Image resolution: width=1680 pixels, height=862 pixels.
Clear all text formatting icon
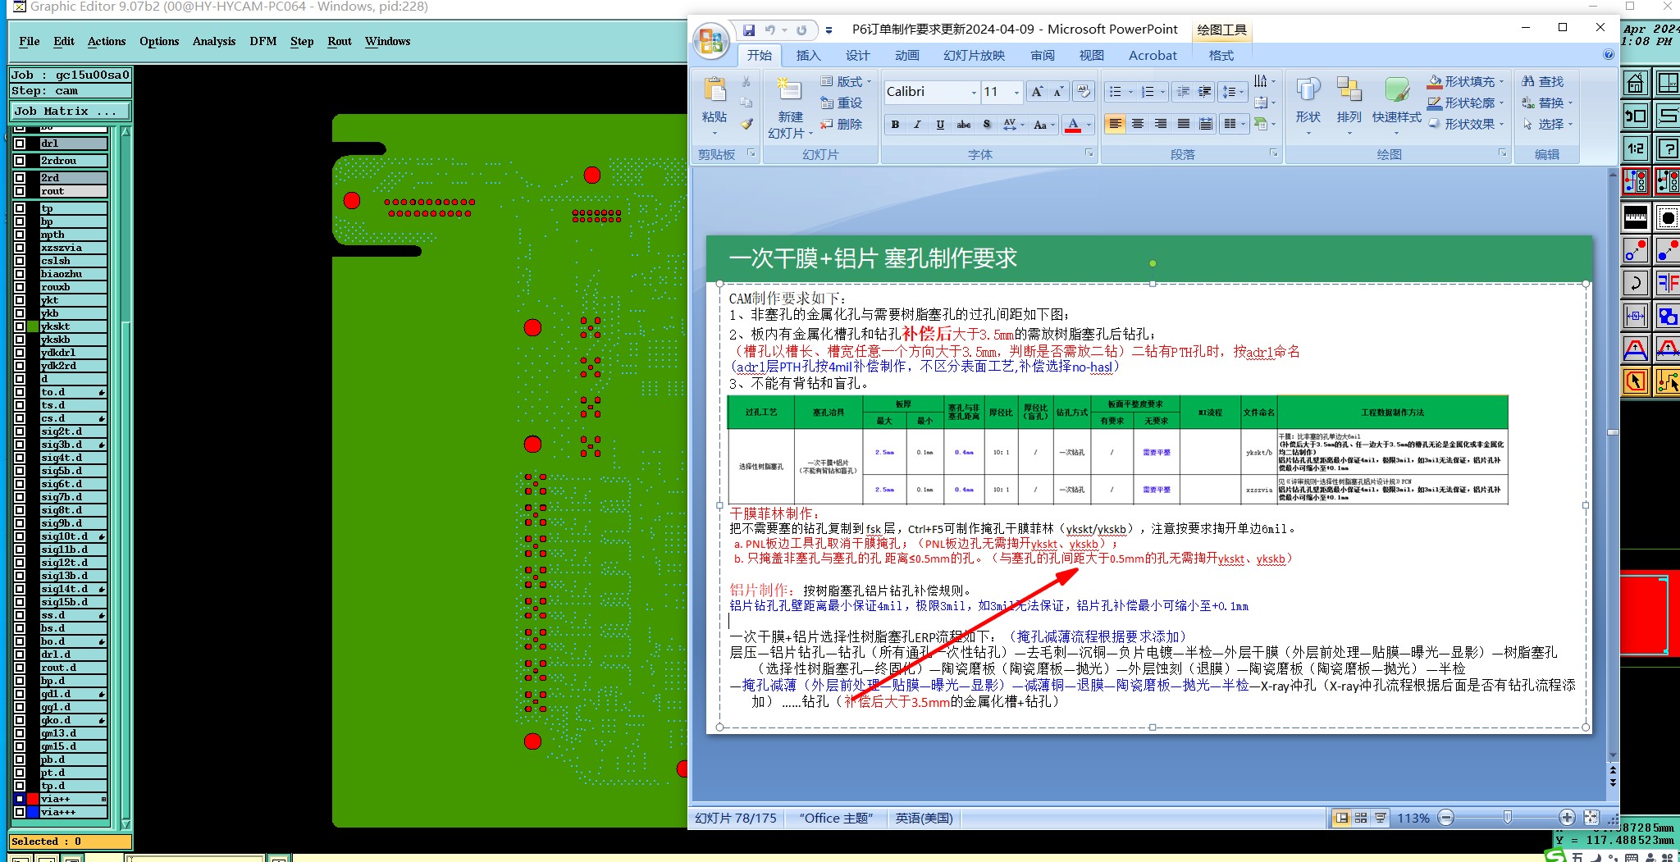coord(1084,92)
